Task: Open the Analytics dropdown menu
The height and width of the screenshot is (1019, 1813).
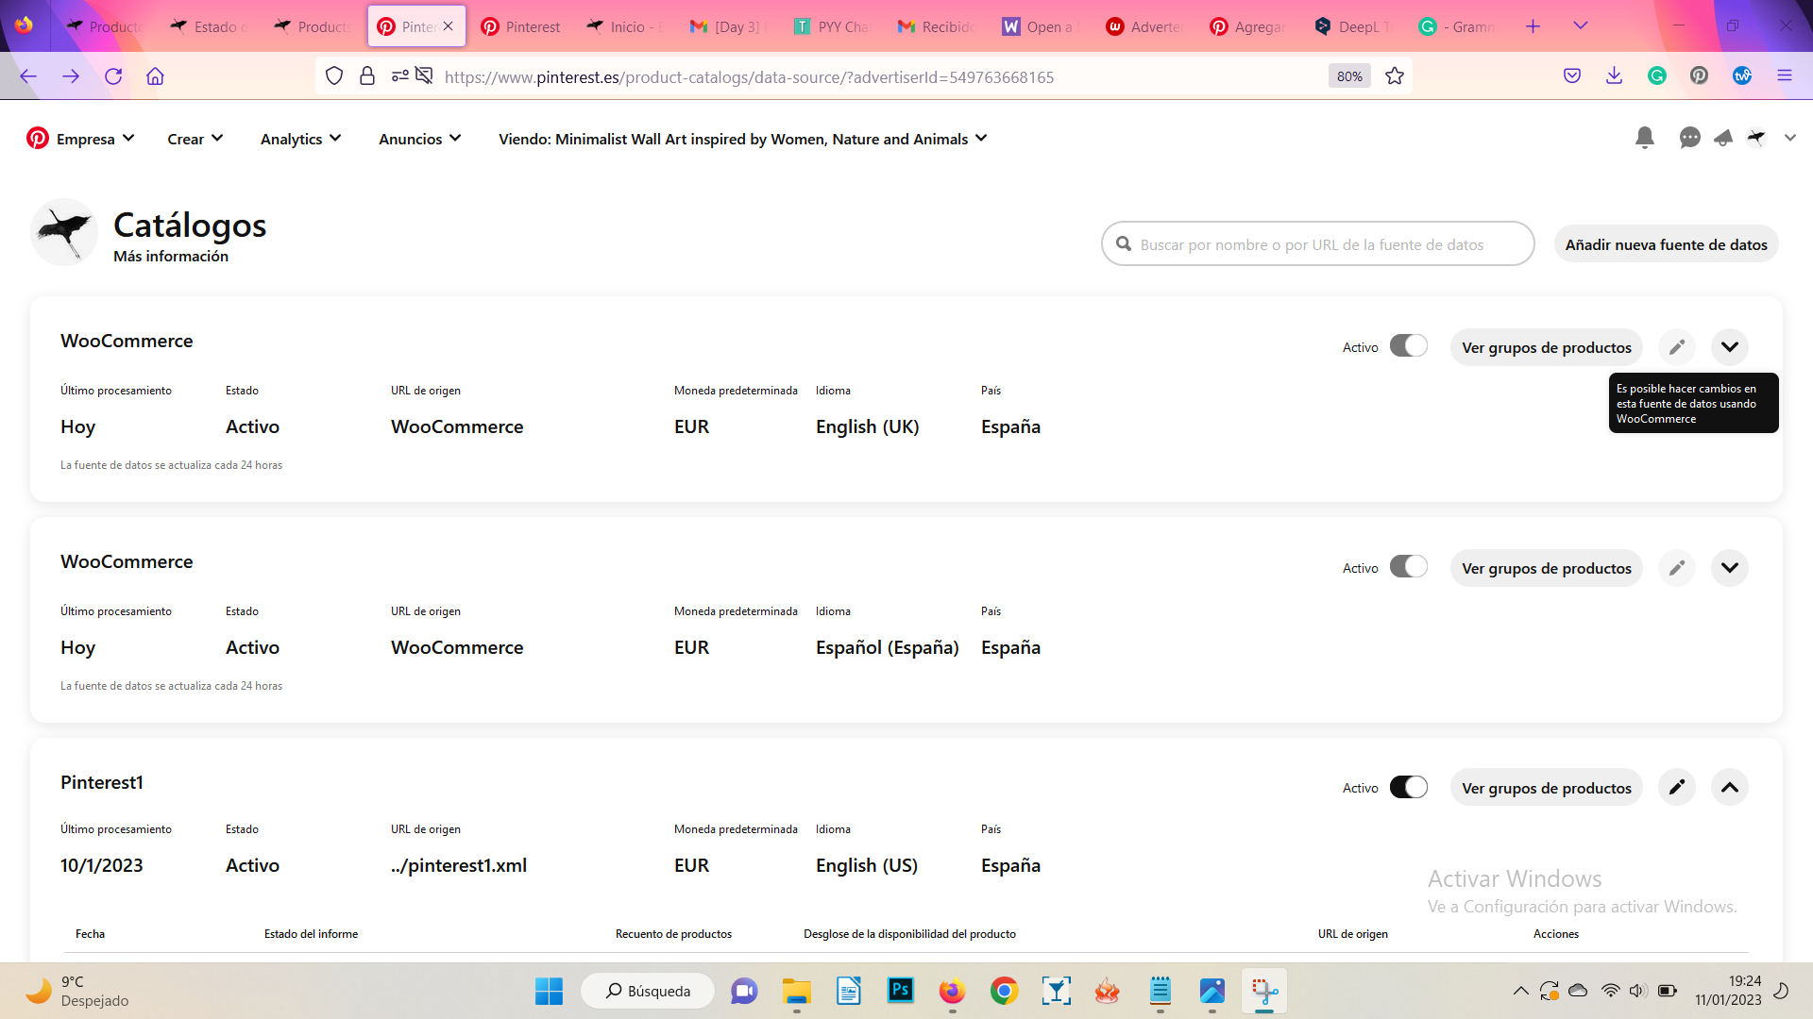Action: coord(300,139)
